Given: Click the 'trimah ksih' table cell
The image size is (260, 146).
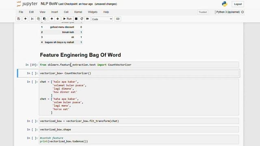Looking at the screenshot, I should coord(68,32).
